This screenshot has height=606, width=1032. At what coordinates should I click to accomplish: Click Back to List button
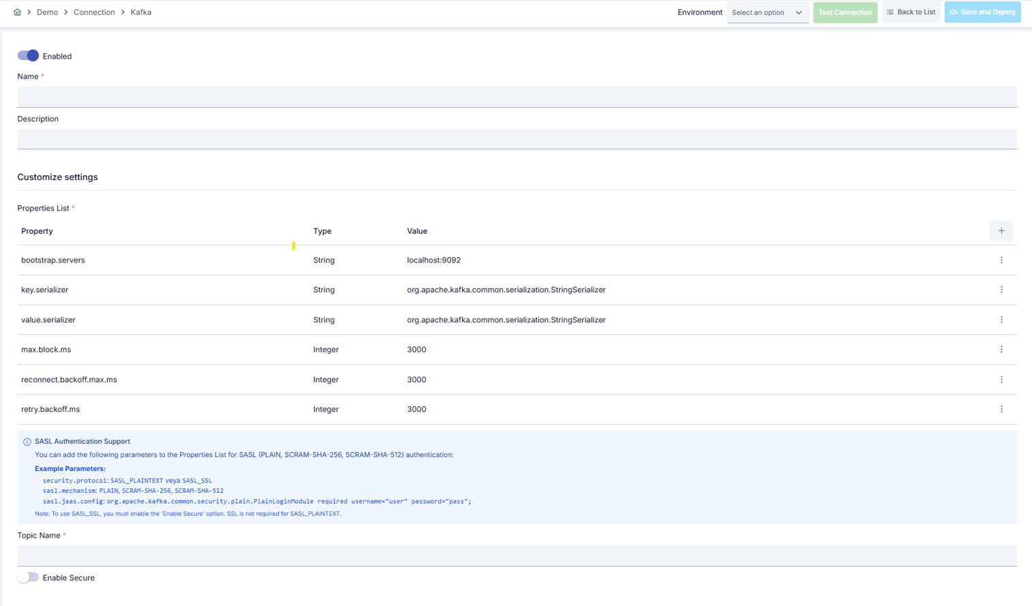911,12
